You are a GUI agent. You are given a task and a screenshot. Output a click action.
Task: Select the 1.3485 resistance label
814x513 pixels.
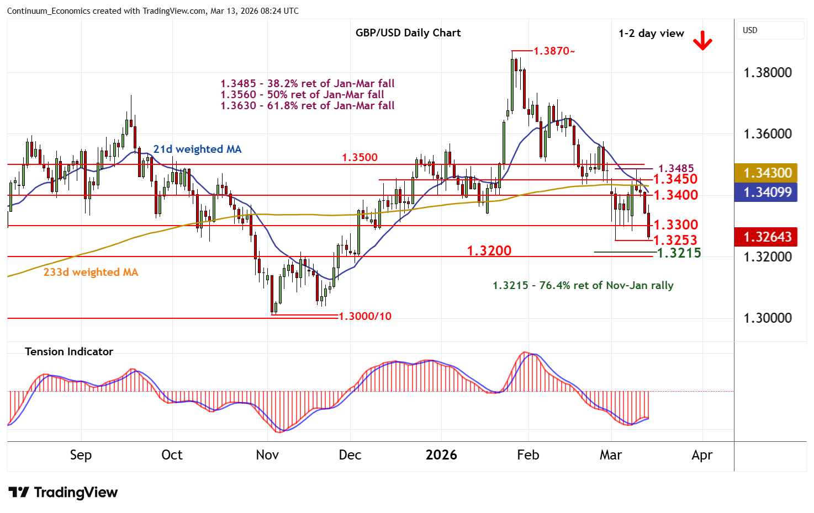point(676,168)
